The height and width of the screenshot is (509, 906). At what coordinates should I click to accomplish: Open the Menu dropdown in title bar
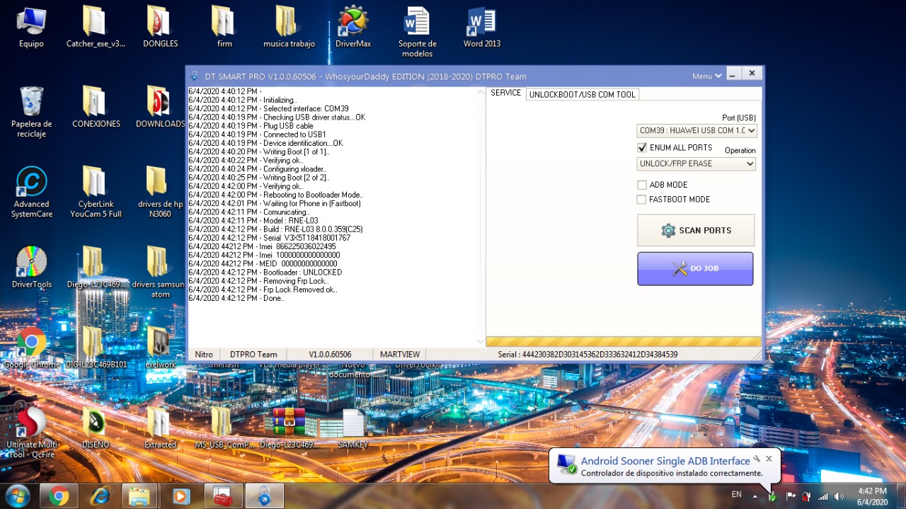(x=707, y=76)
